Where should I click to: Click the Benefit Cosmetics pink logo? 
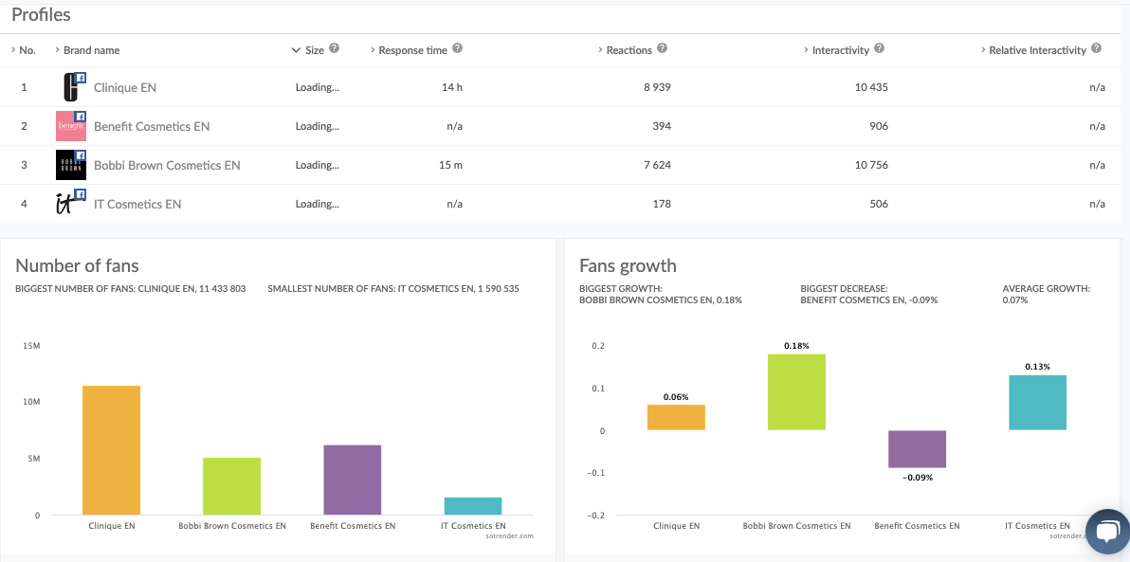point(71,126)
